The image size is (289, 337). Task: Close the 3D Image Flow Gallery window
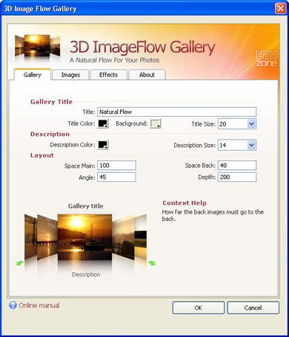pos(281,8)
